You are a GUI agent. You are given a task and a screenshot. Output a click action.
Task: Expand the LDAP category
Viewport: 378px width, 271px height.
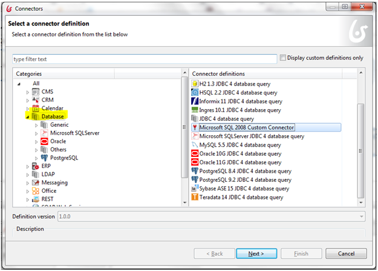[x=27, y=175]
